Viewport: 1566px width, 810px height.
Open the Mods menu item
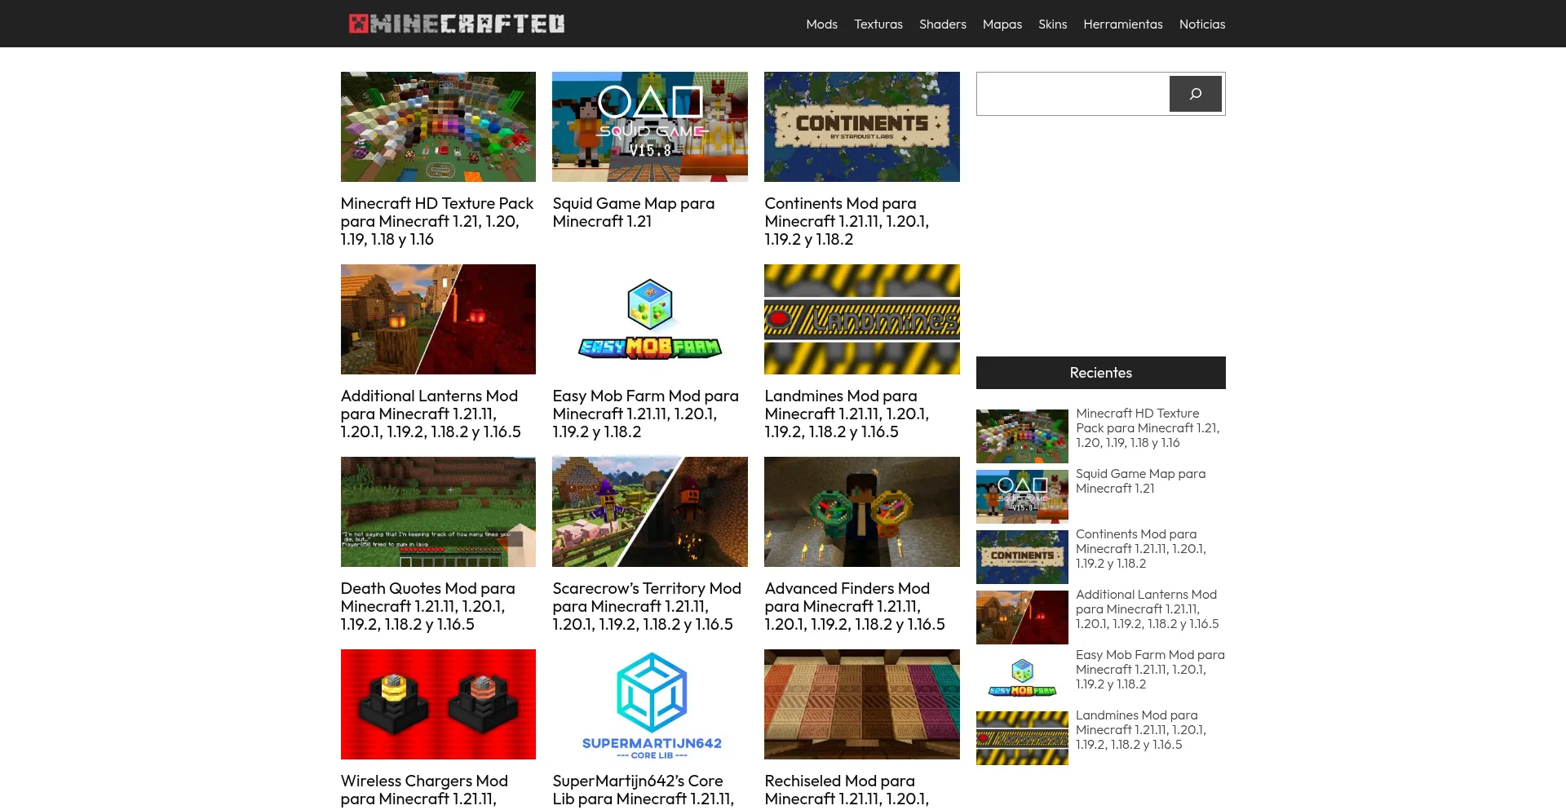pos(821,24)
